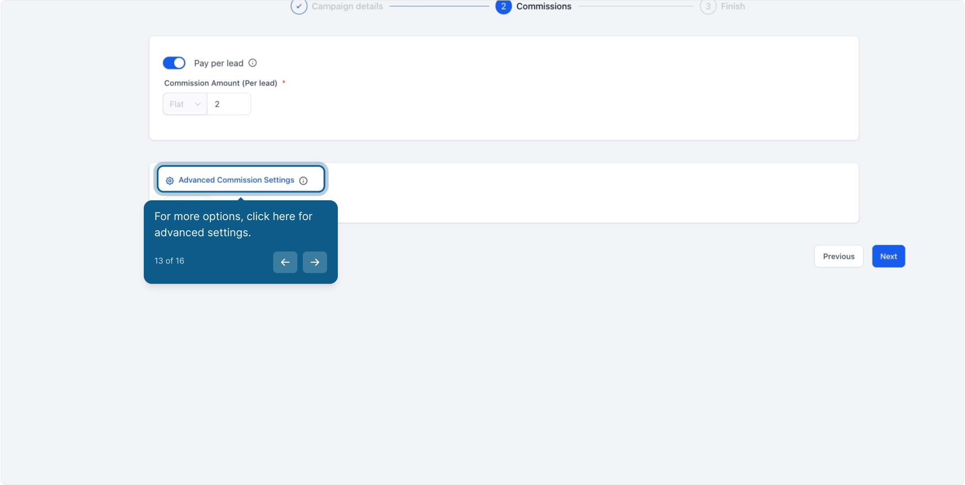This screenshot has width=965, height=485.
Task: Go to the Campaign details step
Action: pyautogui.click(x=337, y=6)
